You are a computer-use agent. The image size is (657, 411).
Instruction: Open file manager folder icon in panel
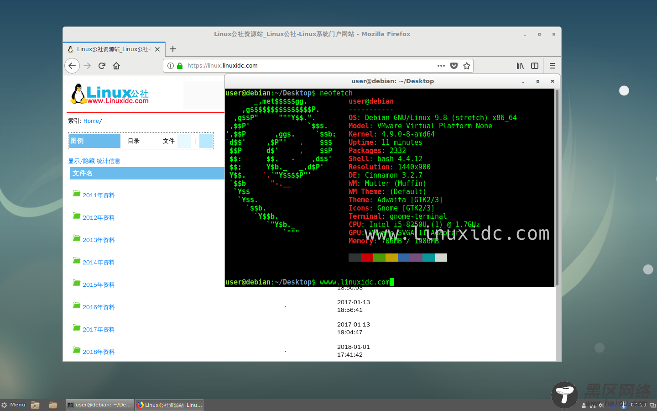pos(53,405)
